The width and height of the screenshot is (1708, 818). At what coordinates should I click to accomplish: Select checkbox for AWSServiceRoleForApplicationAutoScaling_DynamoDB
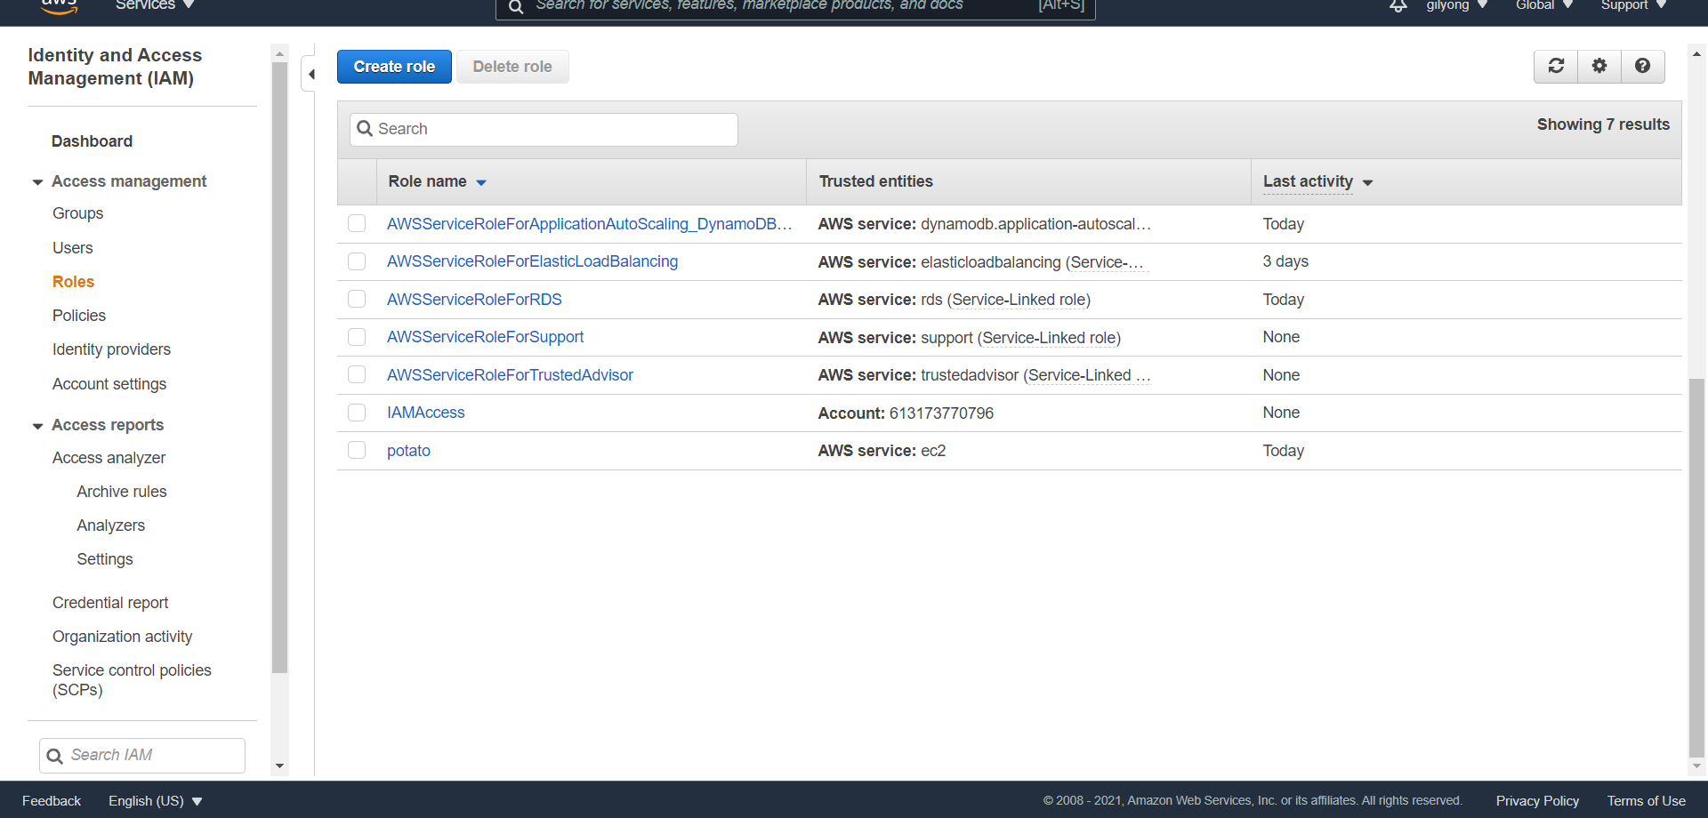click(357, 223)
